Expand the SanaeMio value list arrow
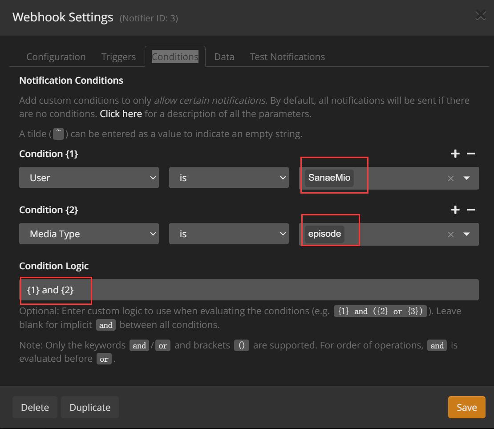The width and height of the screenshot is (494, 429). pyautogui.click(x=466, y=178)
